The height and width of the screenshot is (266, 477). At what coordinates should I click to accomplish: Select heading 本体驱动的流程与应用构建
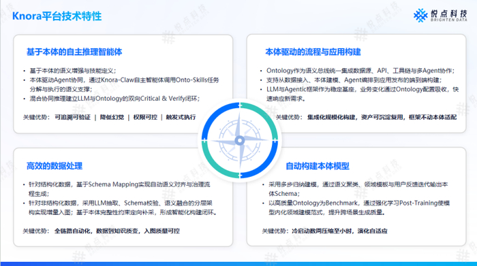[313, 52]
